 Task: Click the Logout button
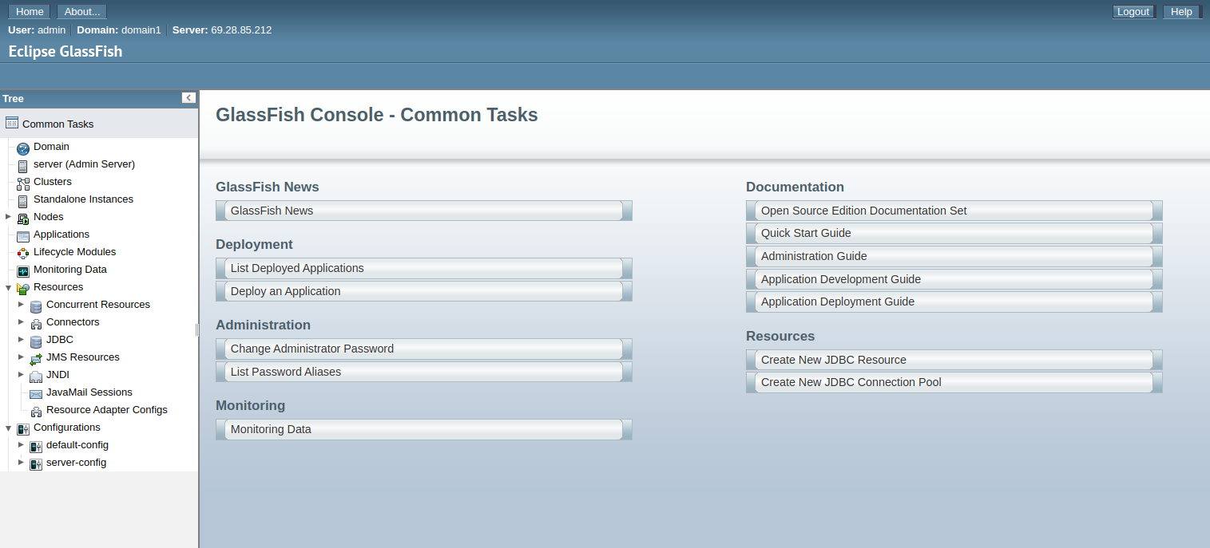coord(1133,12)
